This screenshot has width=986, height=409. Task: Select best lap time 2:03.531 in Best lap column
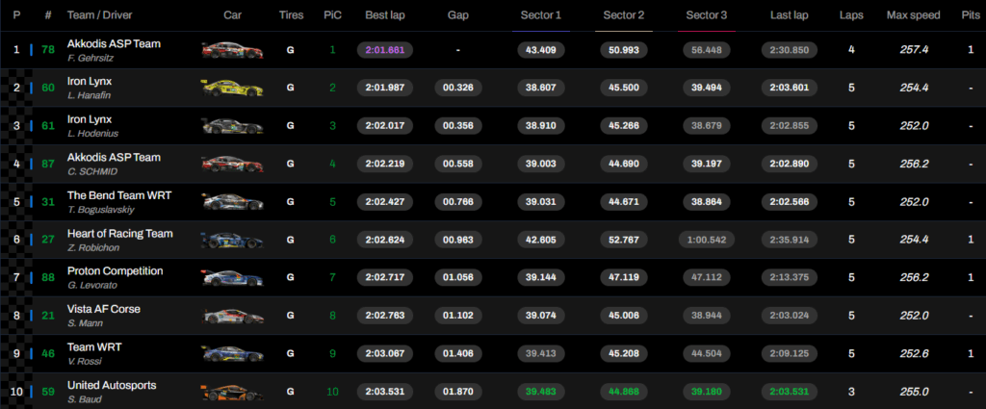385,392
